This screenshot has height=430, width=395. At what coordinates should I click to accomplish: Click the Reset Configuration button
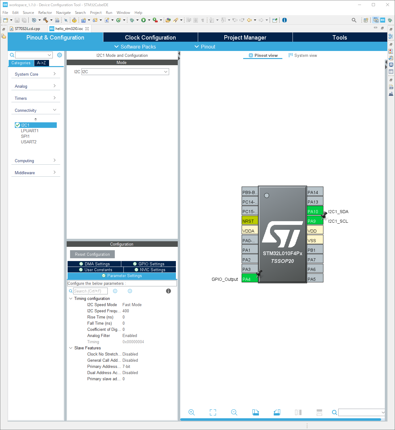[x=92, y=254]
